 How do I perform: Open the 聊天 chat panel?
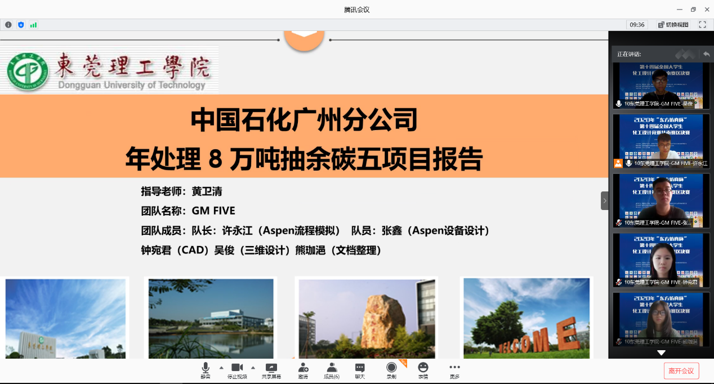coord(360,370)
